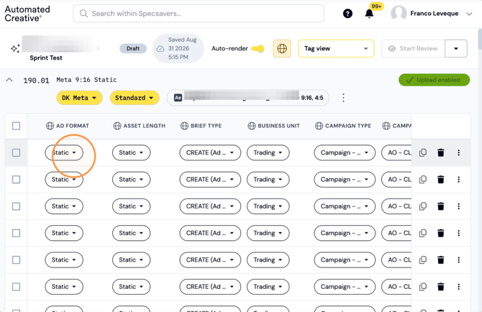The image size is (482, 312).
Task: Check the first row checkbox
Action: 16,152
